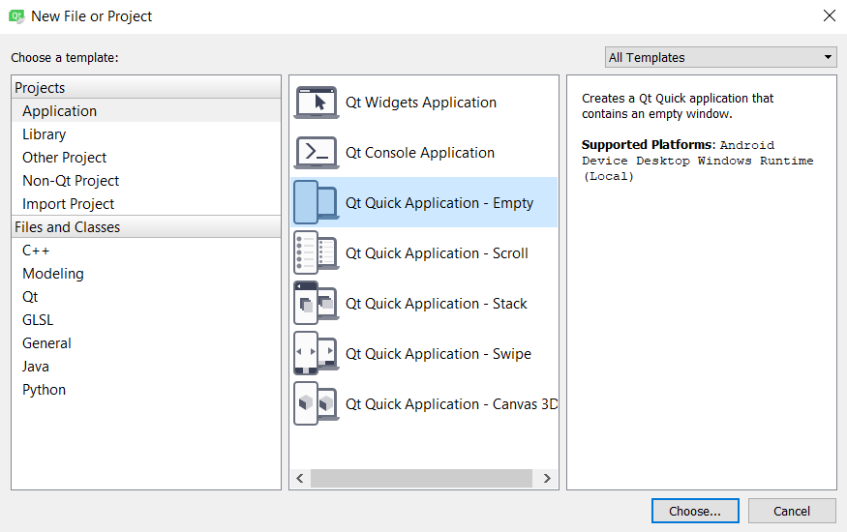The image size is (847, 532).
Task: Click the Qt Creator logo in title bar
Action: coord(16,16)
